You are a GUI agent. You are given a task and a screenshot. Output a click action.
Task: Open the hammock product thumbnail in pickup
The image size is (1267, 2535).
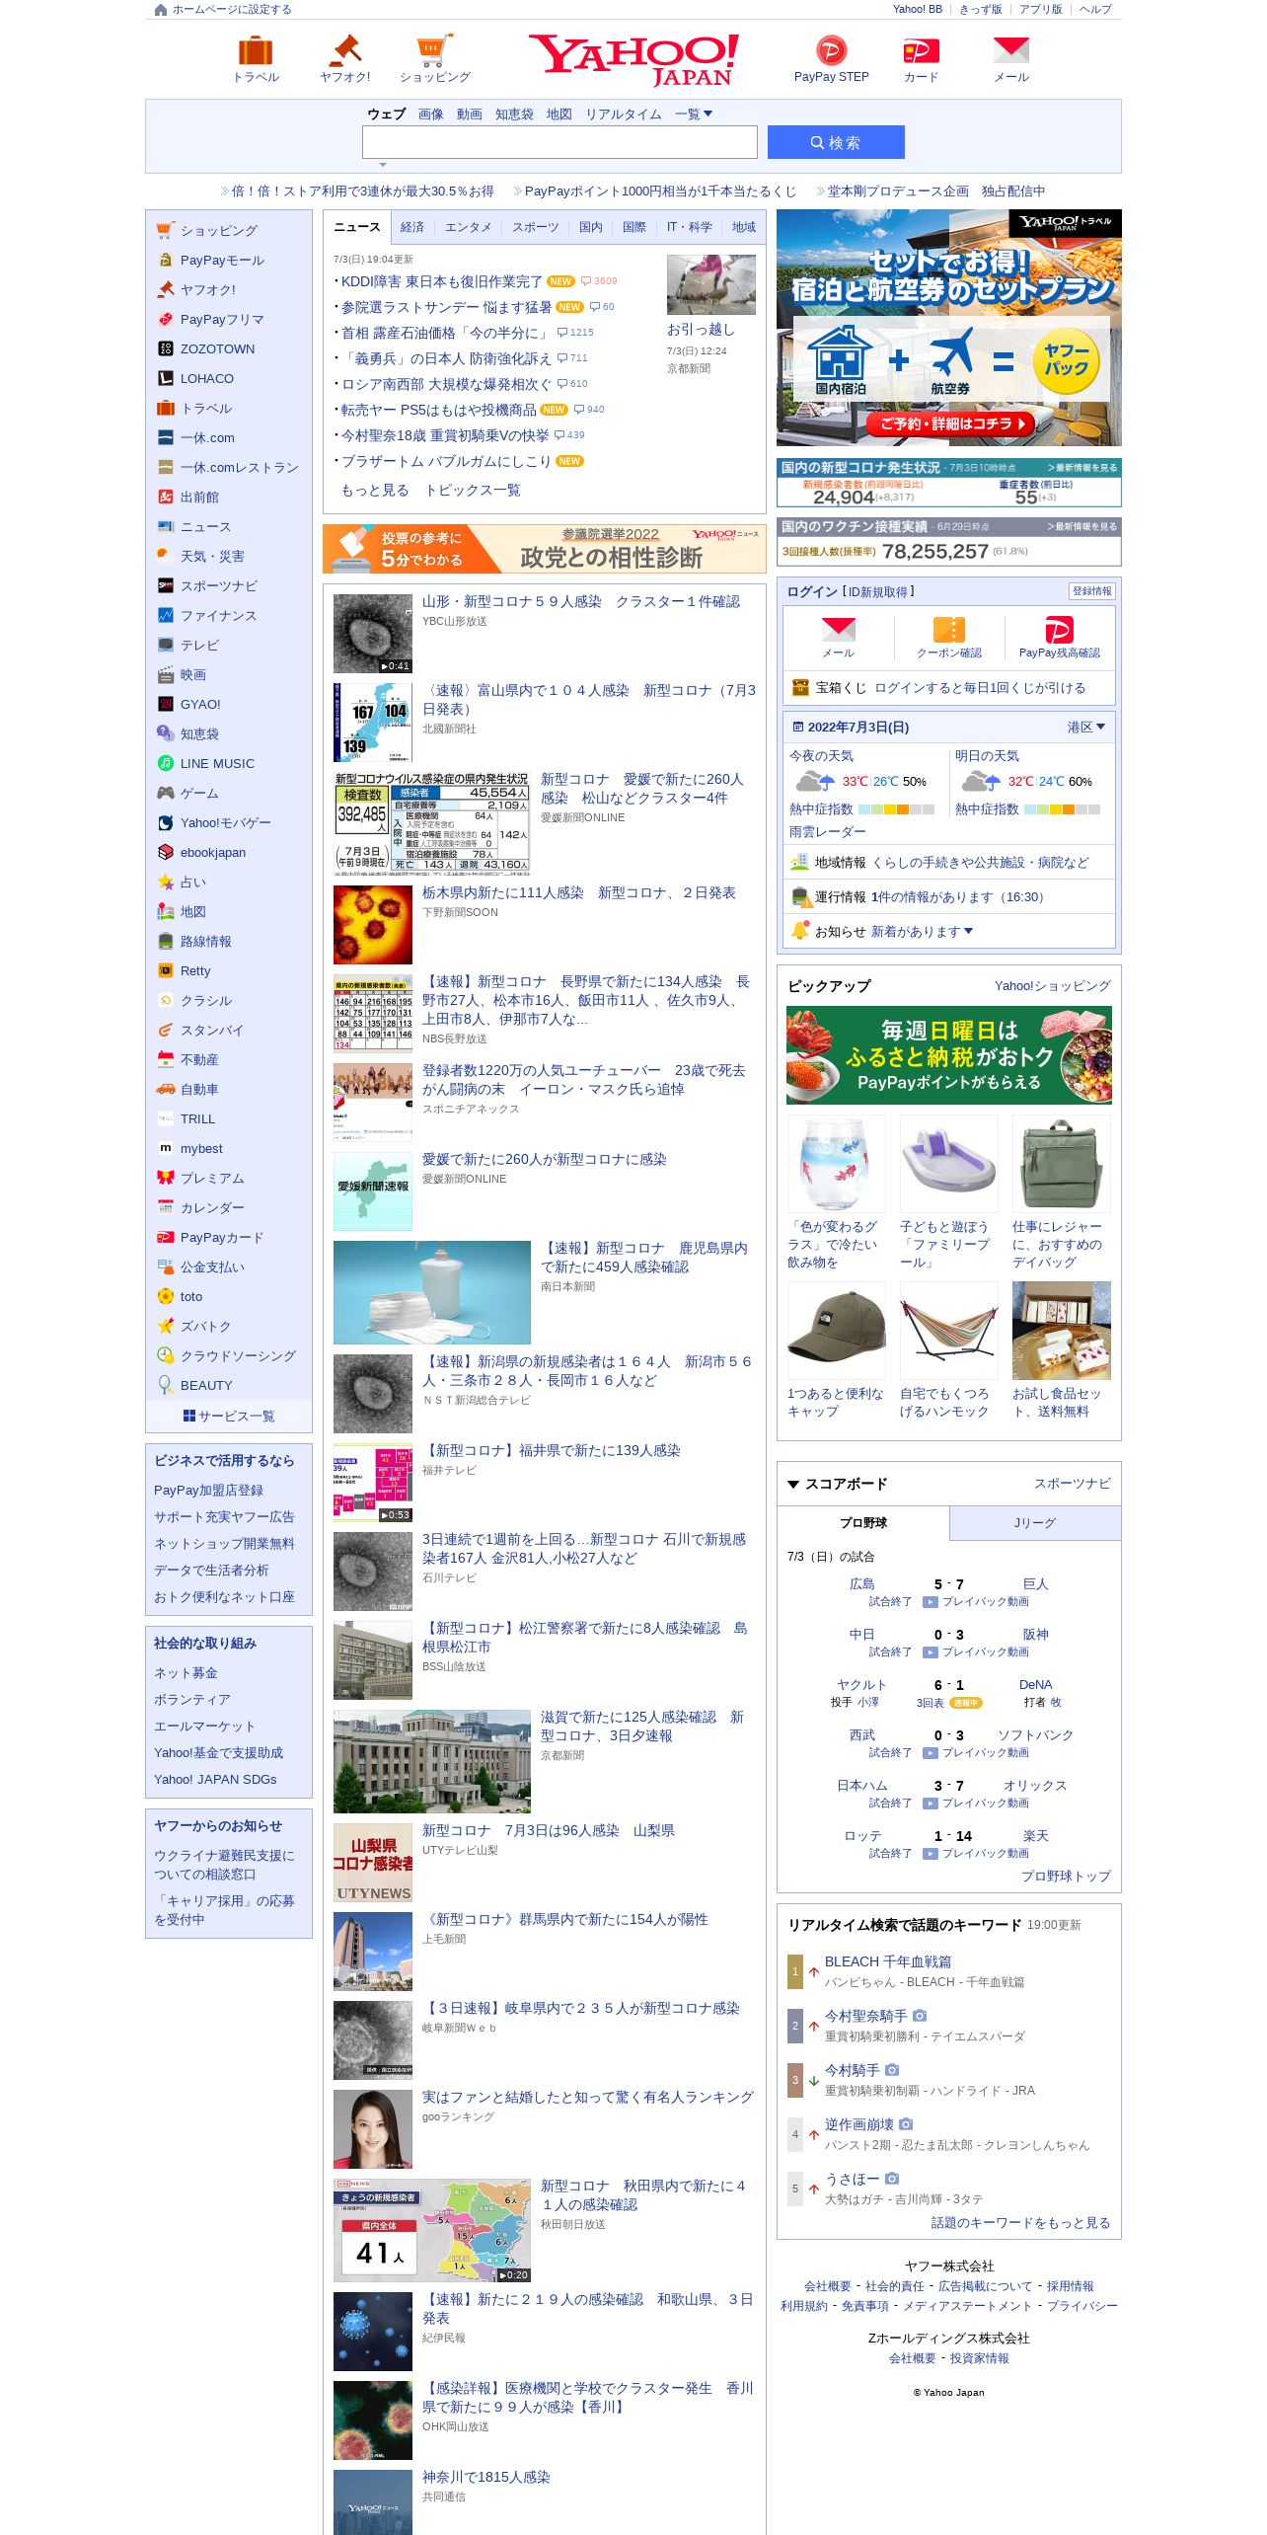click(x=949, y=1331)
